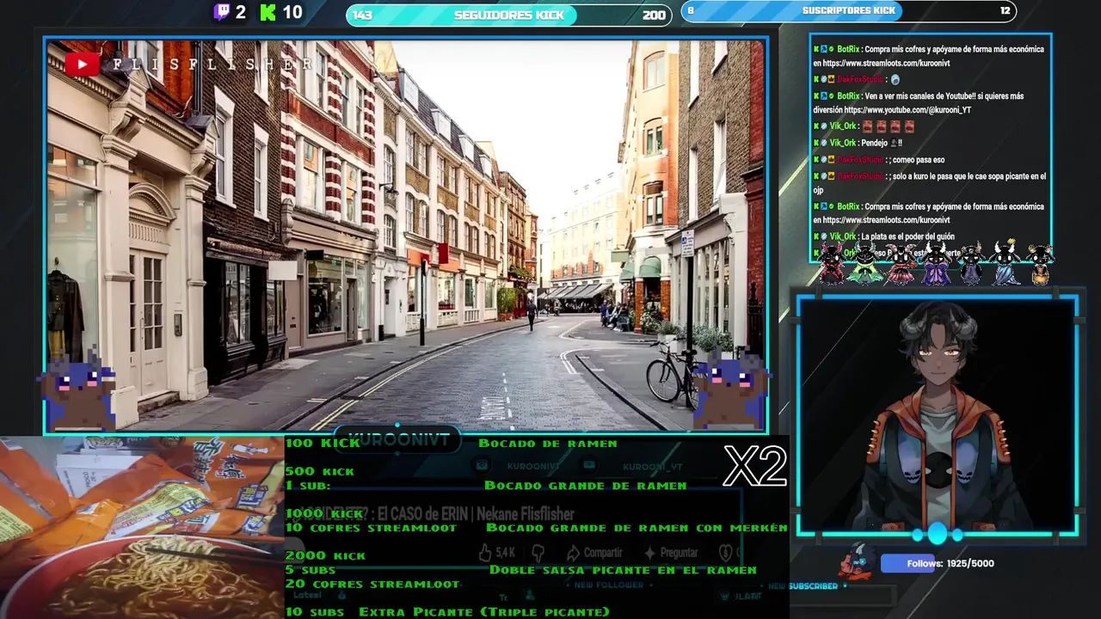Click the green Kick logo icon
This screenshot has width=1101, height=619.
click(268, 12)
